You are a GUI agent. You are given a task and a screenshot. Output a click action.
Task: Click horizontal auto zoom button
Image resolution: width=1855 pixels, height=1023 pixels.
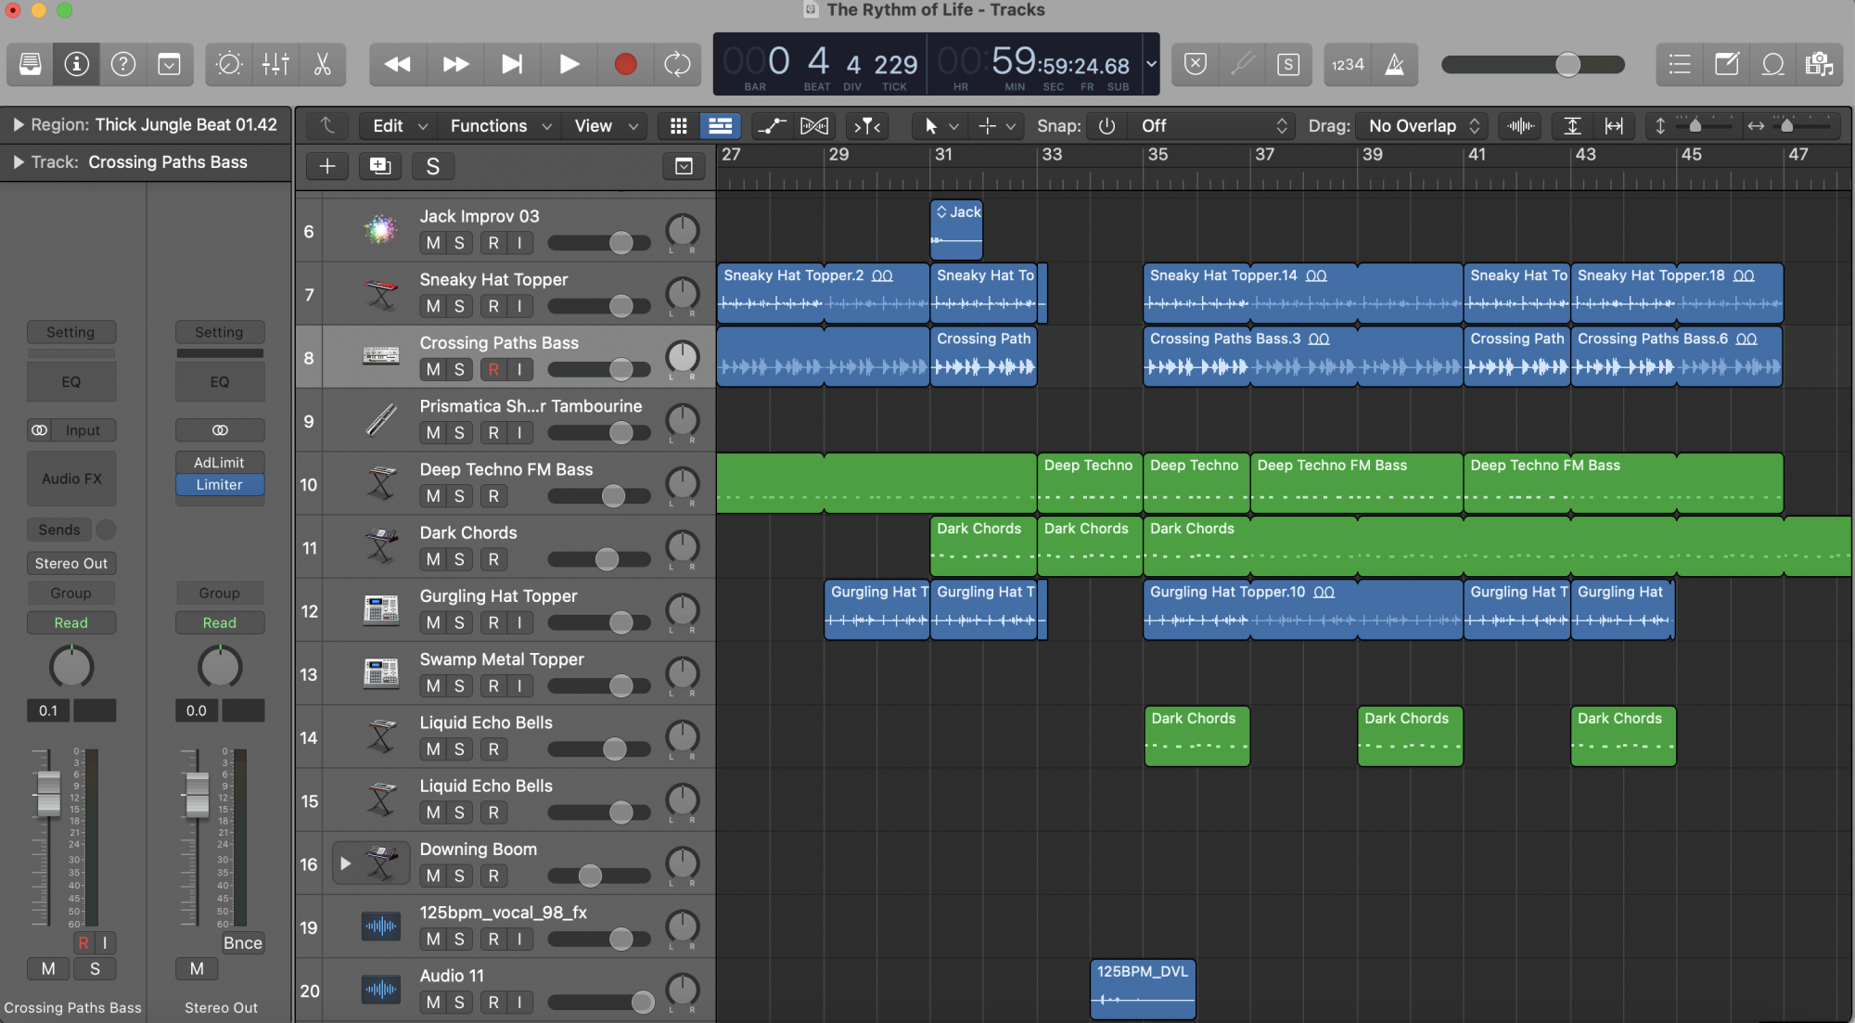click(1614, 125)
